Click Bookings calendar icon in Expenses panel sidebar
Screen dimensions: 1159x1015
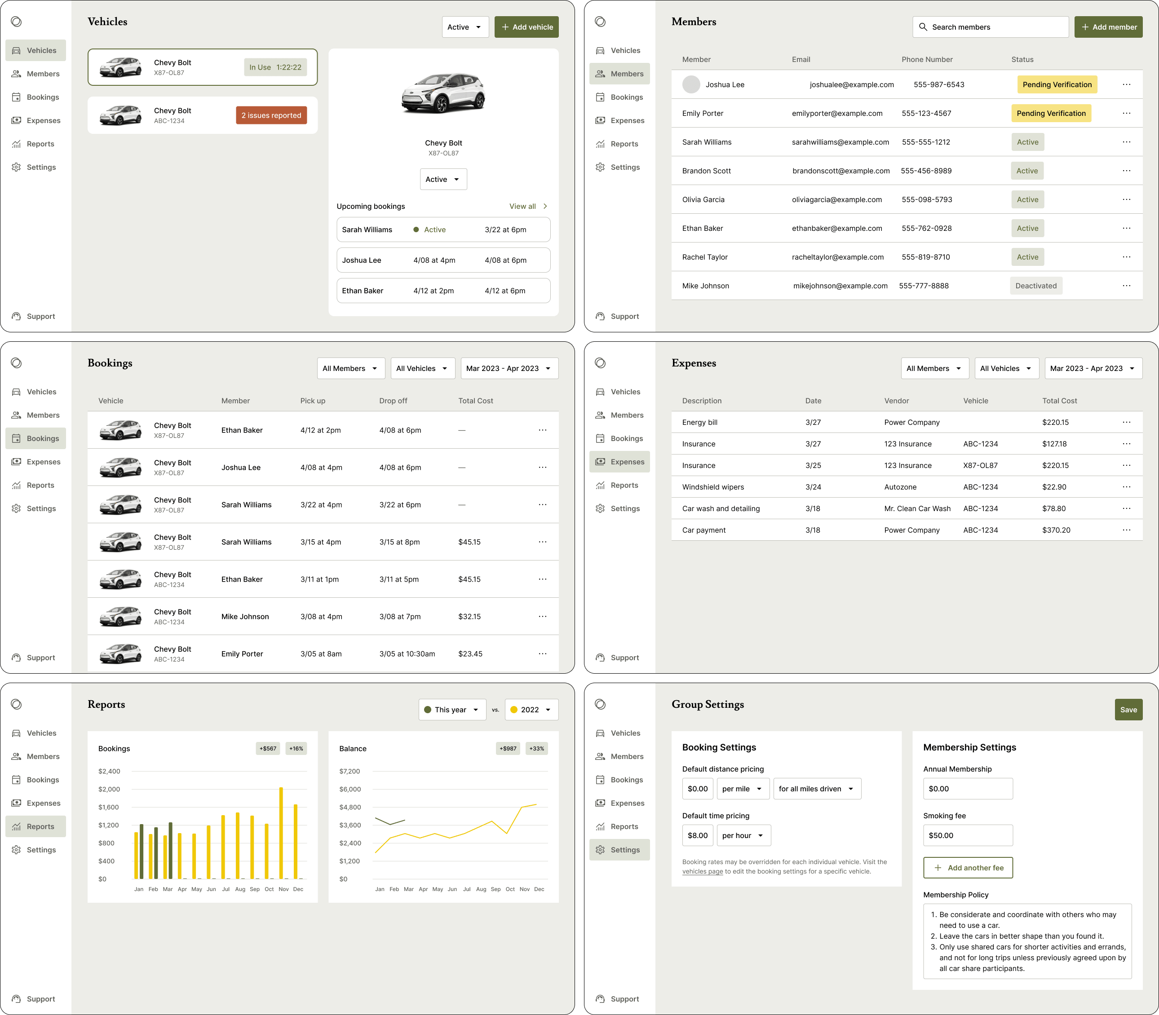(601, 438)
